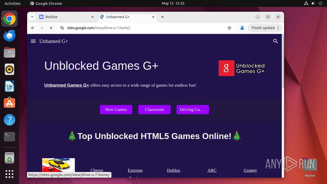The width and height of the screenshot is (327, 184).
Task: Click the address bar URL
Action: (x=99, y=28)
